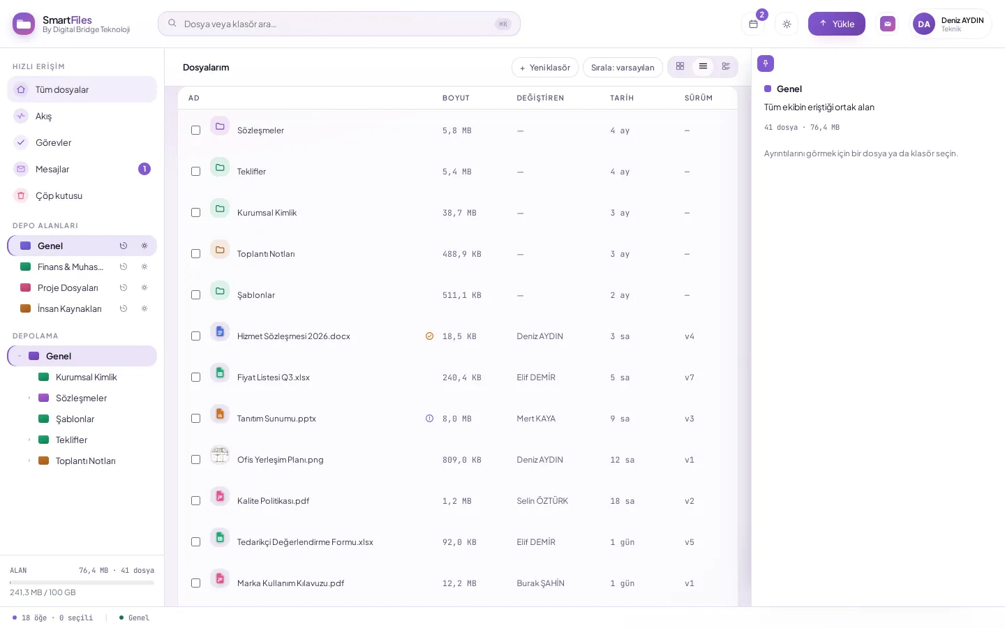The width and height of the screenshot is (1005, 628).
Task: Switch to detailed view icon
Action: point(726,66)
